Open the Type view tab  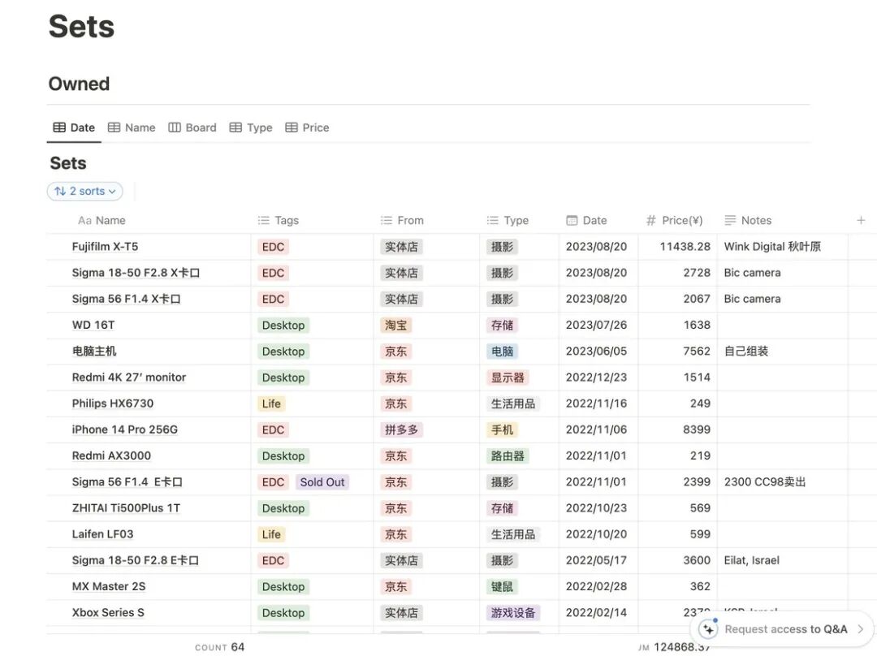point(251,127)
